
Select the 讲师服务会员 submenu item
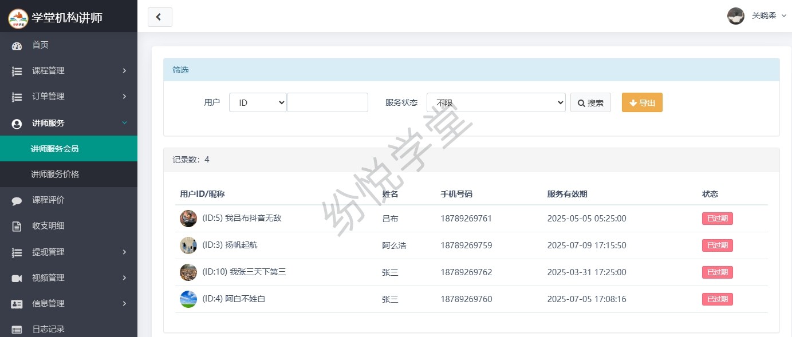pos(55,149)
